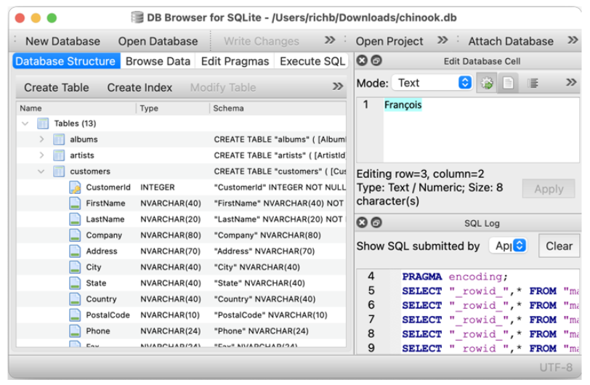Click Create Index button

pyautogui.click(x=140, y=88)
